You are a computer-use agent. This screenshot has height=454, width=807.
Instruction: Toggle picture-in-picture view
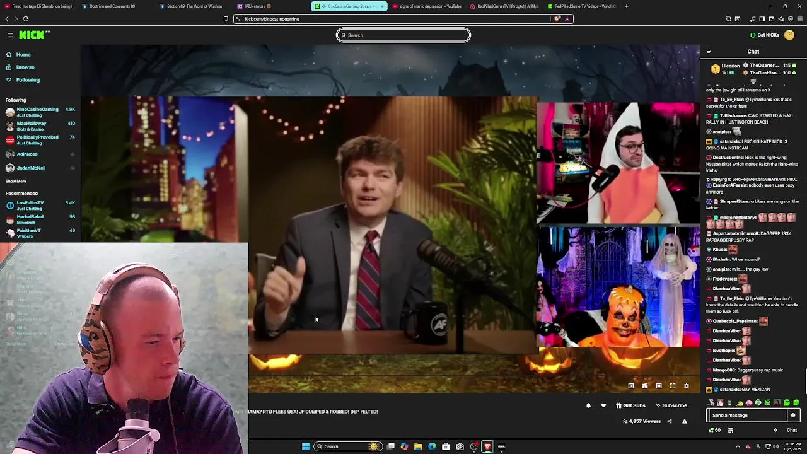645,386
